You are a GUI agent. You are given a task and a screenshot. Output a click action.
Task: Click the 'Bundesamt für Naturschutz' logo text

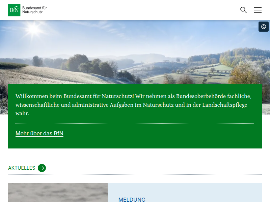(35, 10)
